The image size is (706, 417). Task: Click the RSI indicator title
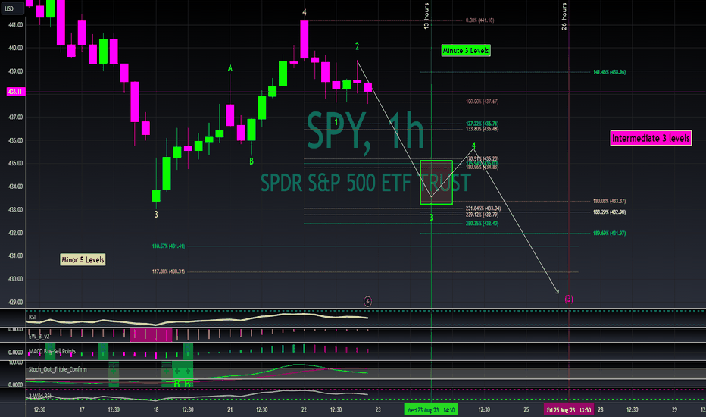32,318
